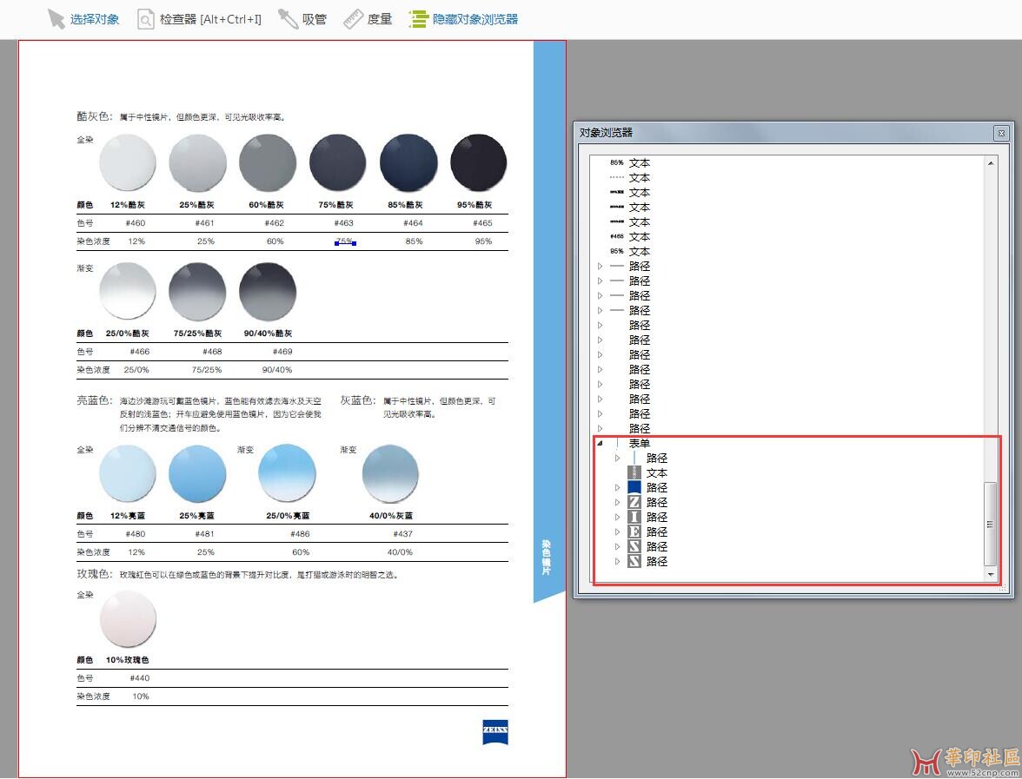The width and height of the screenshot is (1022, 779).
Task: Select the 吸管 eyedropper tool
Action: (302, 19)
